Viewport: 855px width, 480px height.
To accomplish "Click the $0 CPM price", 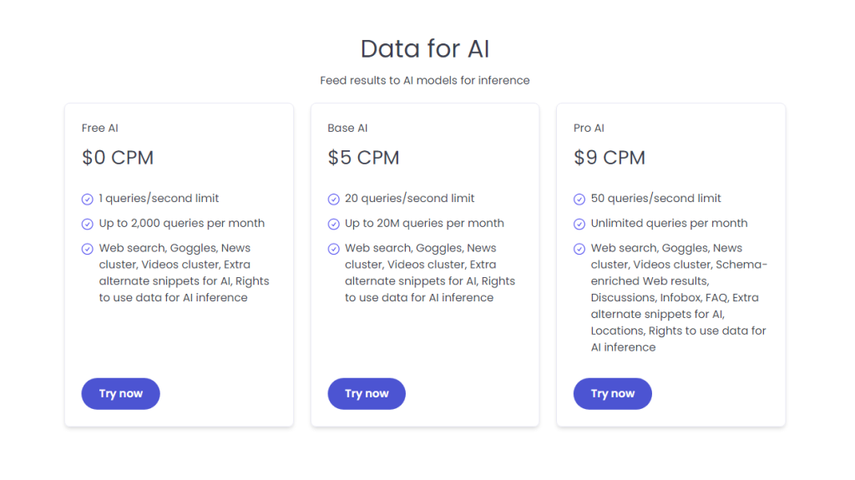I will 118,158.
